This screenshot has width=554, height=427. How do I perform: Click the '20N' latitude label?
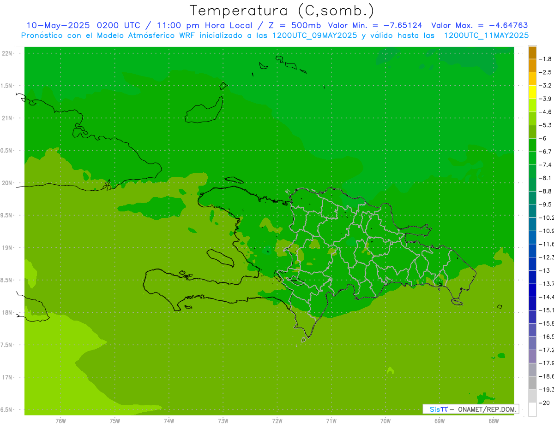7,183
